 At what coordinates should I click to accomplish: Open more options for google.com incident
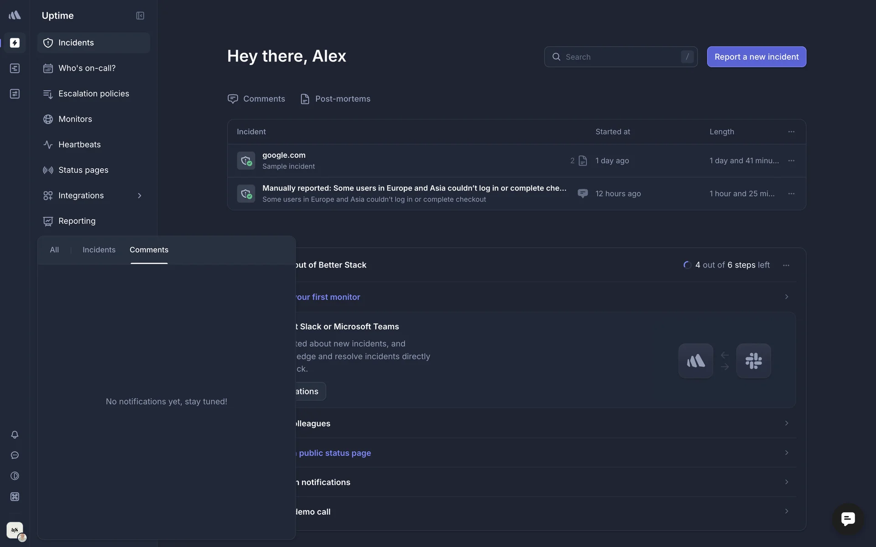click(x=791, y=161)
